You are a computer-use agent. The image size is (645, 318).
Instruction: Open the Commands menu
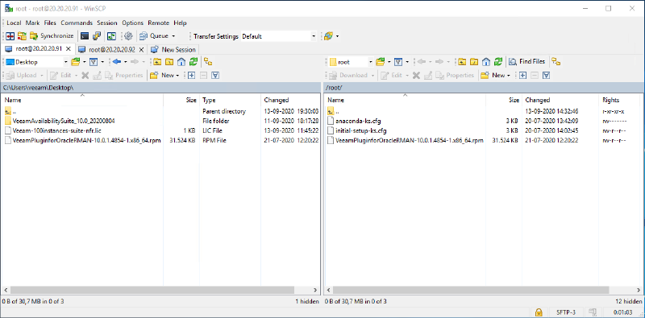coord(77,23)
